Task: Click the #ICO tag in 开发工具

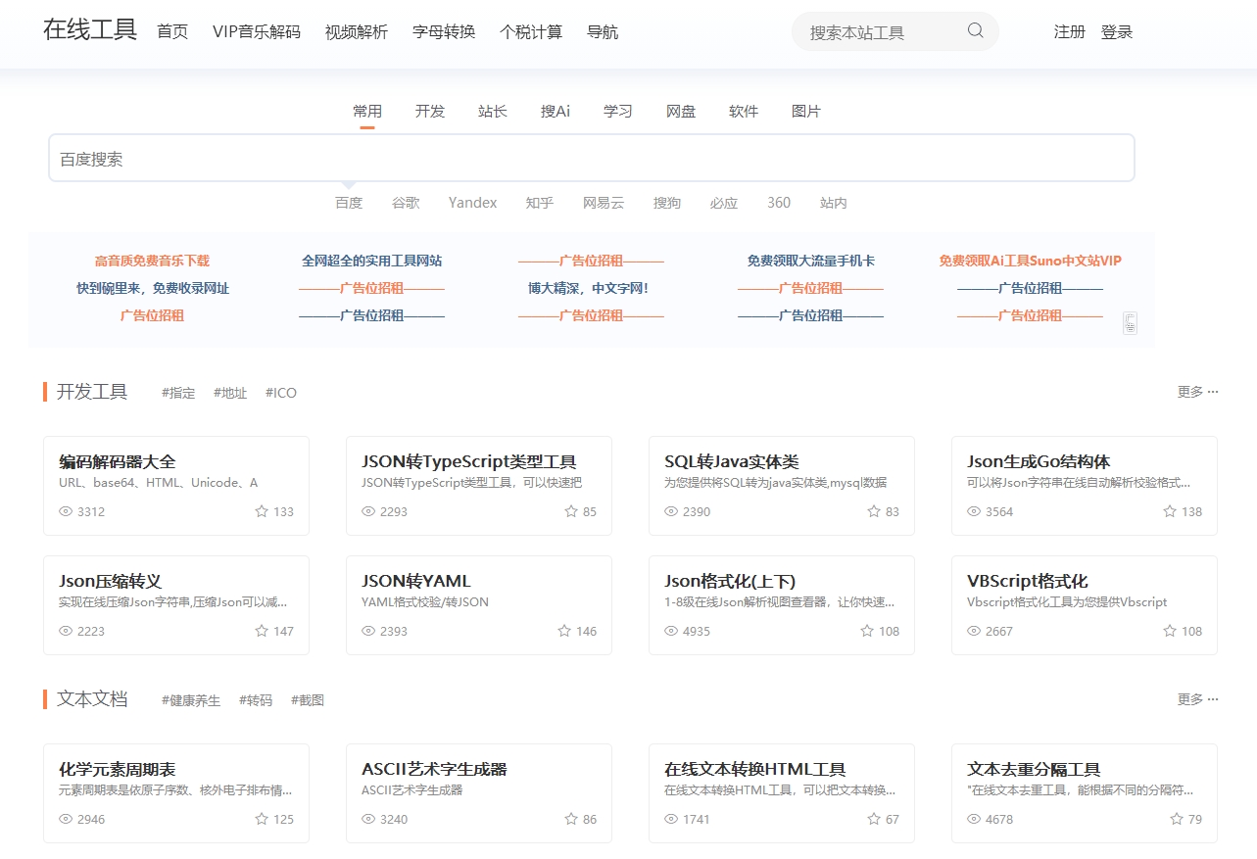Action: pyautogui.click(x=281, y=393)
